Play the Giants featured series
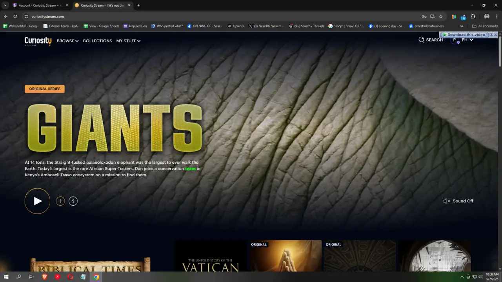This screenshot has height=282, width=502. point(37,201)
